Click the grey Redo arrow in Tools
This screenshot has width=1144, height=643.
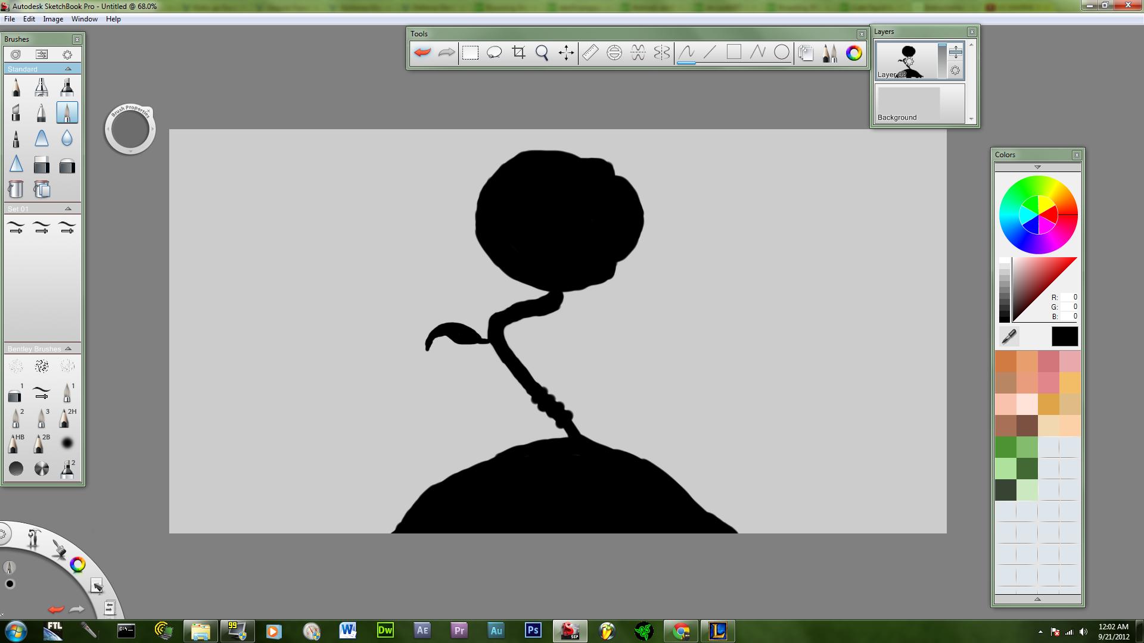coord(446,52)
